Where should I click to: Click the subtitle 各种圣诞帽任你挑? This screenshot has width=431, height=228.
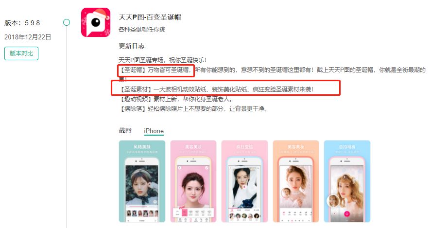coord(142,30)
